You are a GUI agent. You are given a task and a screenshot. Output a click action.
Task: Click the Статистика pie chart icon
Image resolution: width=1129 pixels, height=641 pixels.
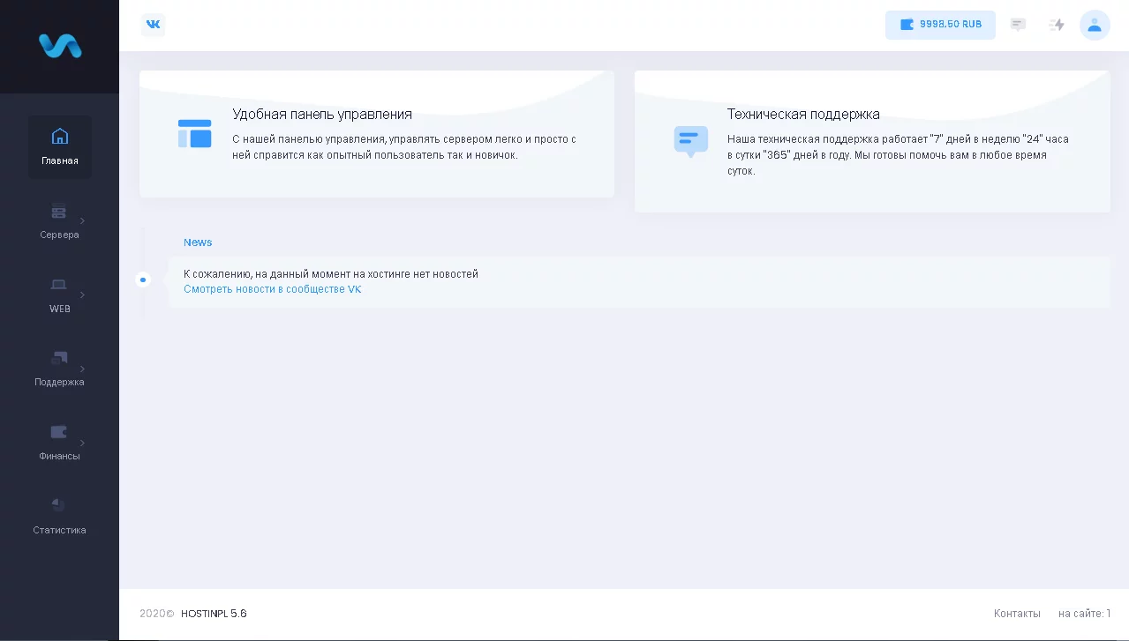click(58, 505)
